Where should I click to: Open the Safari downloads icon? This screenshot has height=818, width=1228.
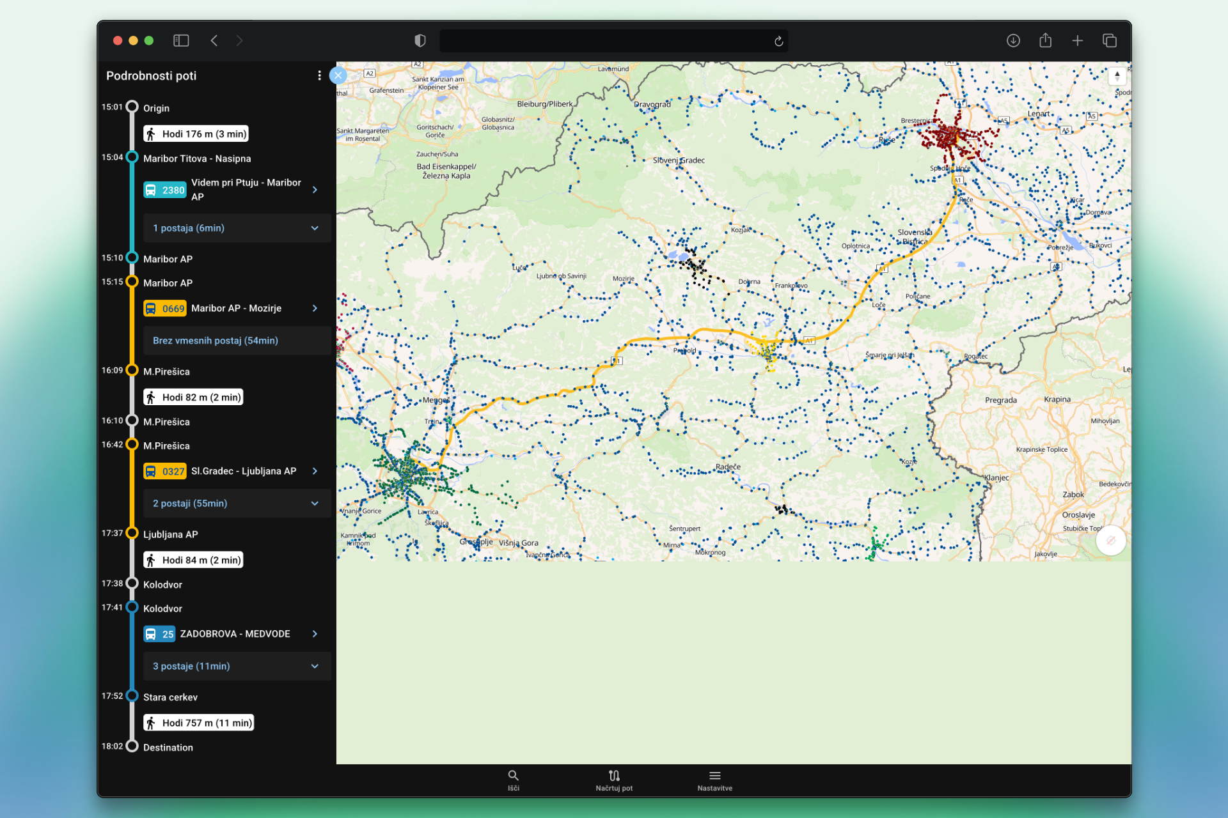(1013, 41)
